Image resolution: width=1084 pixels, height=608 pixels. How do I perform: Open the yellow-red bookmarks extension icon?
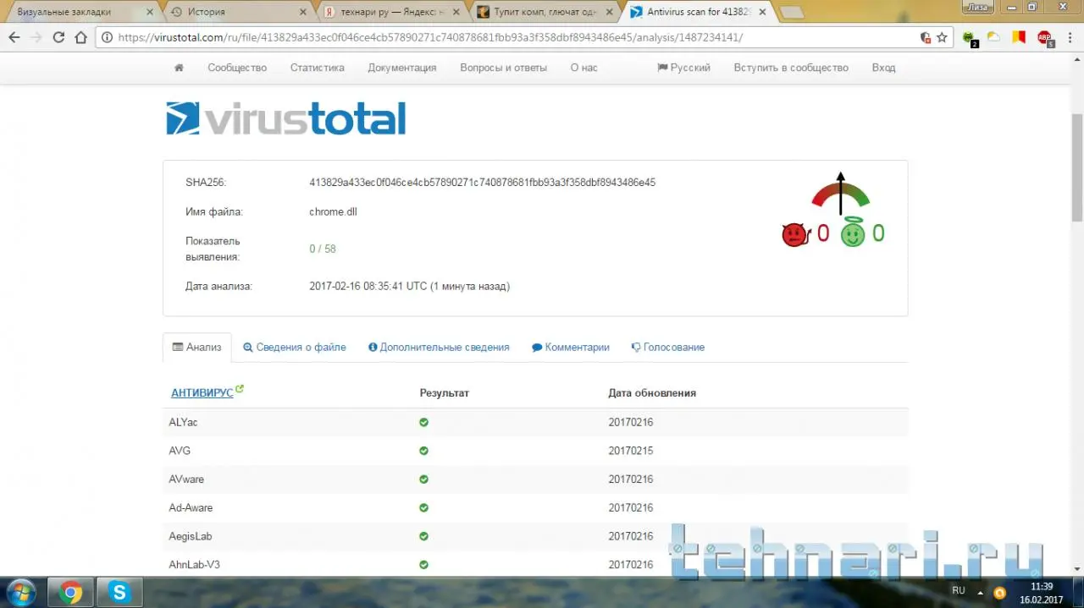(x=1020, y=37)
